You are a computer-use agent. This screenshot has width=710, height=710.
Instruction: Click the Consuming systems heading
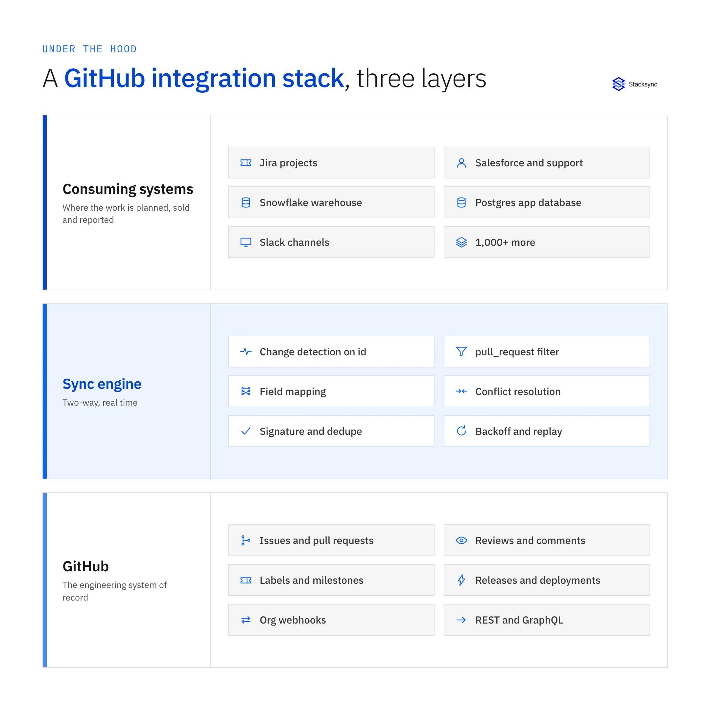[x=128, y=189]
